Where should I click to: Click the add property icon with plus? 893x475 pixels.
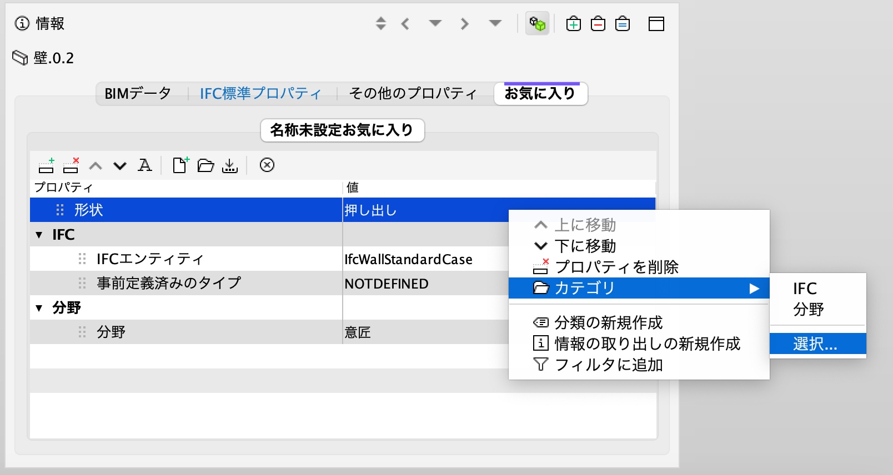coord(47,165)
